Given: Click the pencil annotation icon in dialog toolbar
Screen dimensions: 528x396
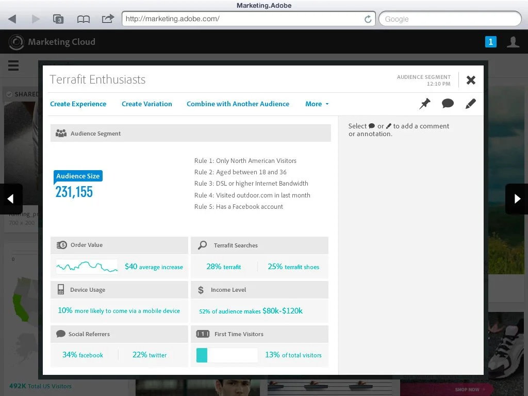Looking at the screenshot, I should [470, 103].
